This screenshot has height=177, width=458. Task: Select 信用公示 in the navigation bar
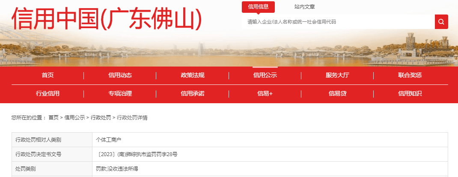(x=265, y=75)
